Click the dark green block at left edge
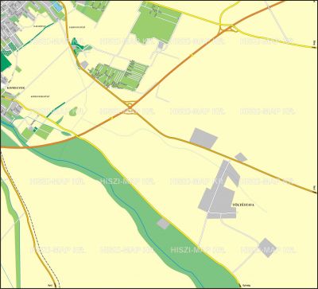The image size is (318, 289). tap(5, 61)
